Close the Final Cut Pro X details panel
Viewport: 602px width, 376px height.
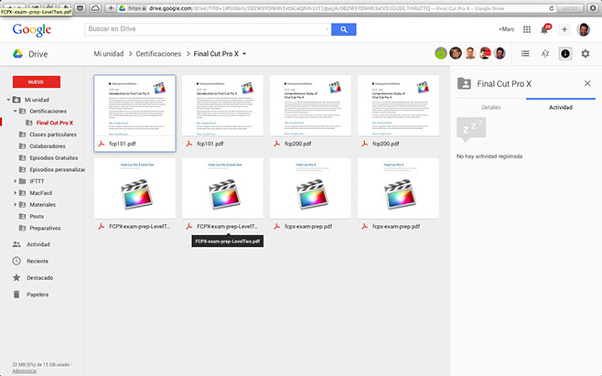pos(587,83)
